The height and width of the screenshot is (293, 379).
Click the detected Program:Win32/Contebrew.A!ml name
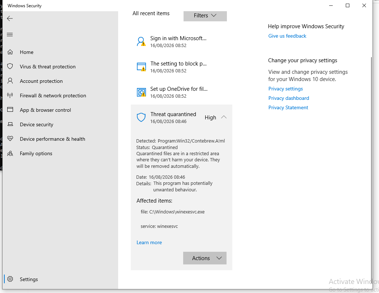[191, 141]
